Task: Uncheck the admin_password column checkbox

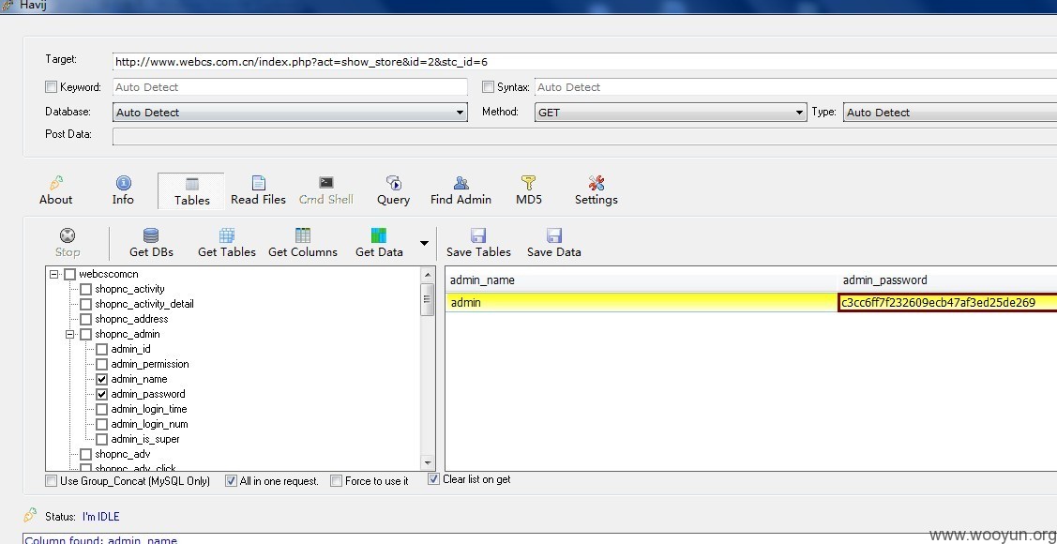Action: pyautogui.click(x=102, y=394)
